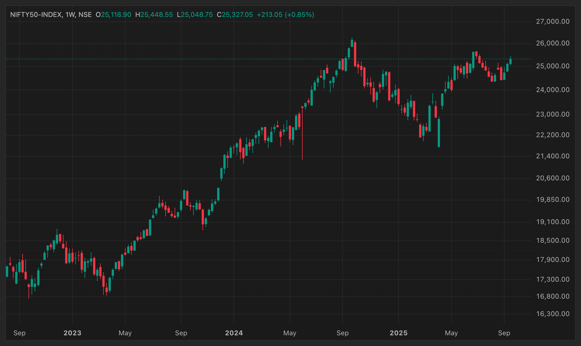Click the long red wick candle after May 2024
This screenshot has width=581, height=346.
[x=302, y=133]
